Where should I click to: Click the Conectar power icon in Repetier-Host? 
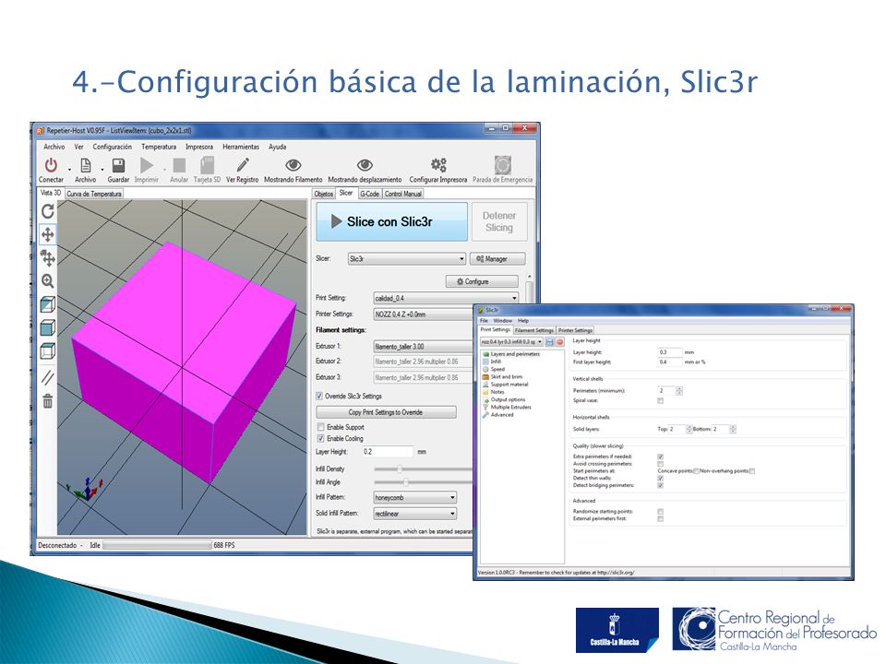51,165
